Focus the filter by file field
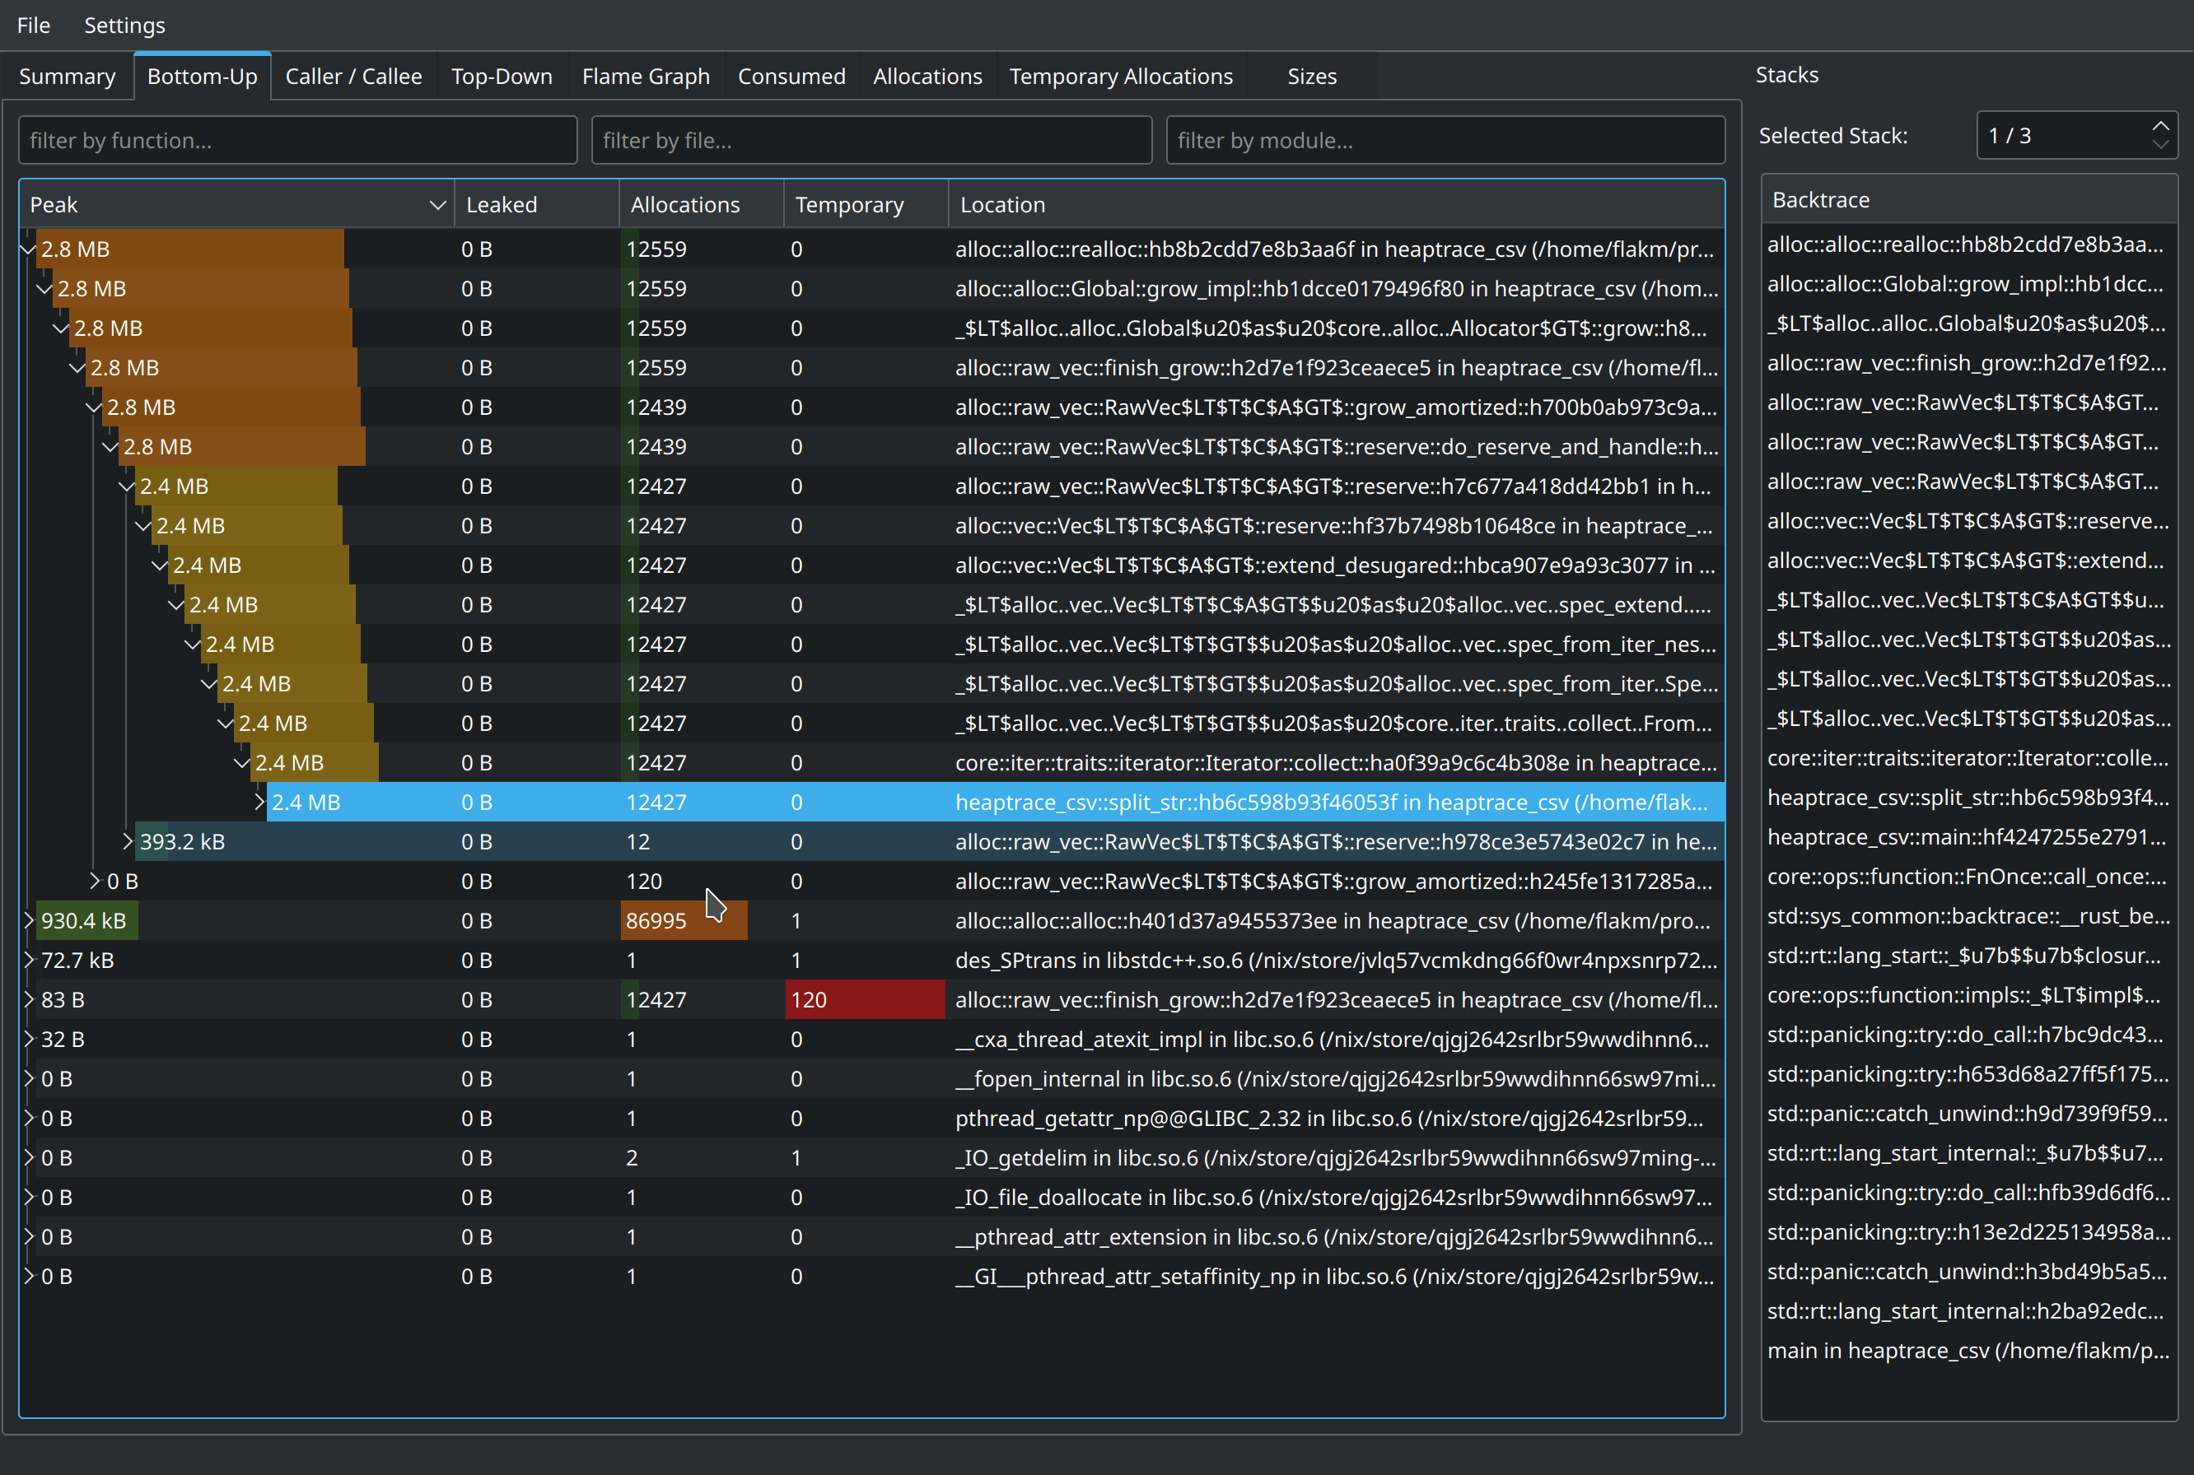2194x1475 pixels. 871,140
